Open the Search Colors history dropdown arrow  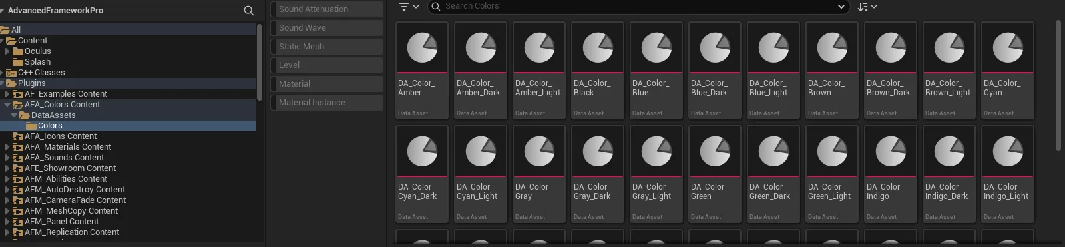[841, 7]
